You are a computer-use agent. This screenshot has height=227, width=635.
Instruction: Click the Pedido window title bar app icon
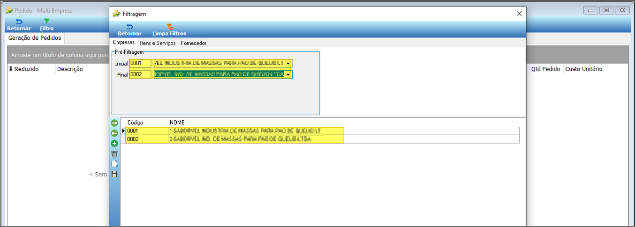point(9,10)
